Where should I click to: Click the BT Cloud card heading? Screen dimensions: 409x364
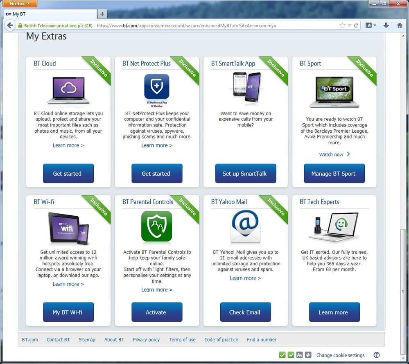tap(45, 63)
